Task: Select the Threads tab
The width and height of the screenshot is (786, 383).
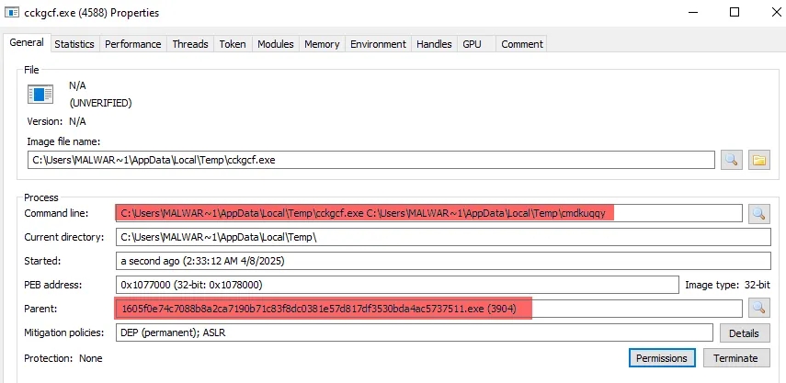Action: (190, 44)
